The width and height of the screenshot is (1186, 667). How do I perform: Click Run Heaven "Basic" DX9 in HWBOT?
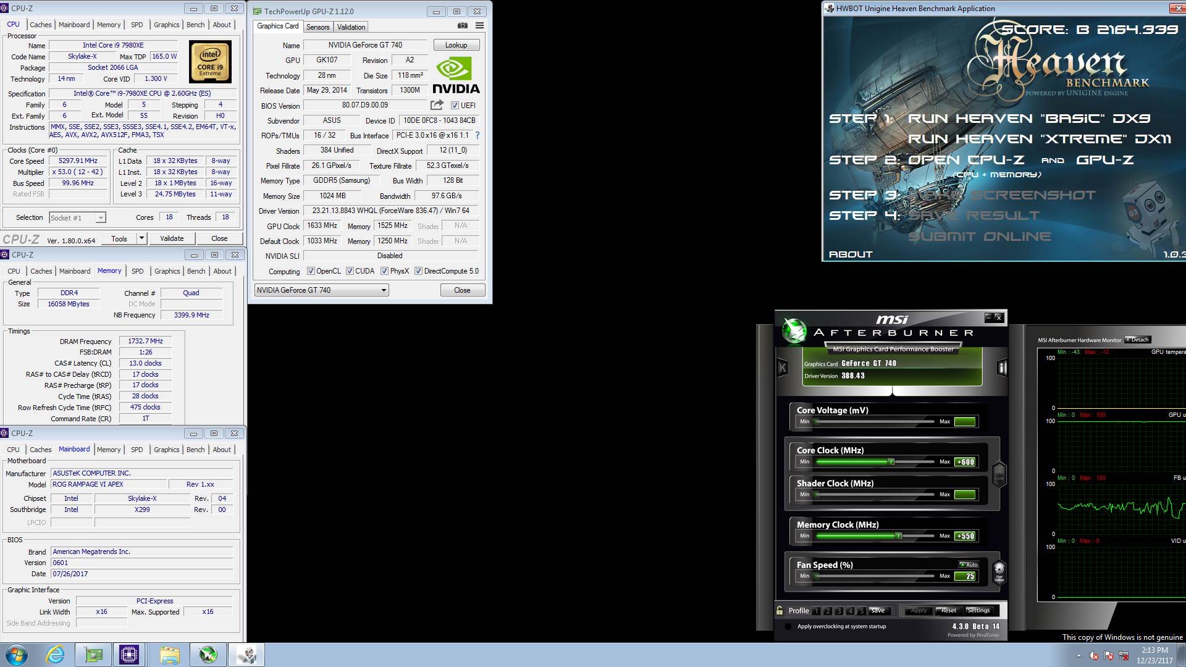[x=1029, y=119]
